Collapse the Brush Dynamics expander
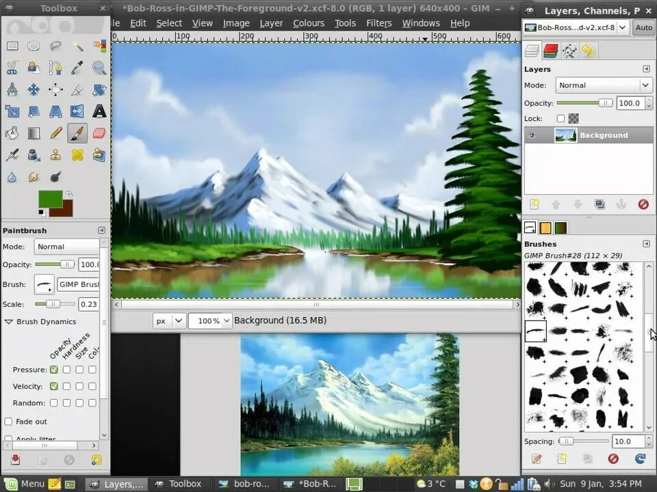Image resolution: width=657 pixels, height=492 pixels. [x=8, y=322]
